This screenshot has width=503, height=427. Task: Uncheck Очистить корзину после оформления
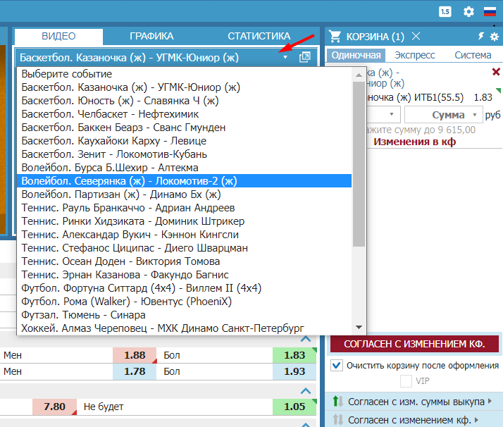point(337,366)
